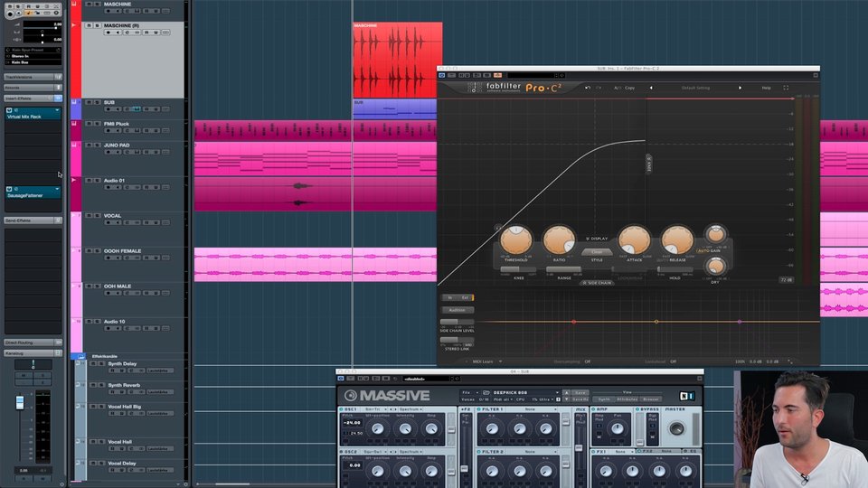Open the Virtual Mix Rack insert dropdown
Viewport: 868px width, 488px height.
click(57, 110)
